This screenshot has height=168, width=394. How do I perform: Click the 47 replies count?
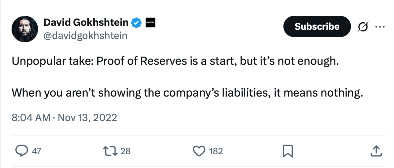point(37,151)
